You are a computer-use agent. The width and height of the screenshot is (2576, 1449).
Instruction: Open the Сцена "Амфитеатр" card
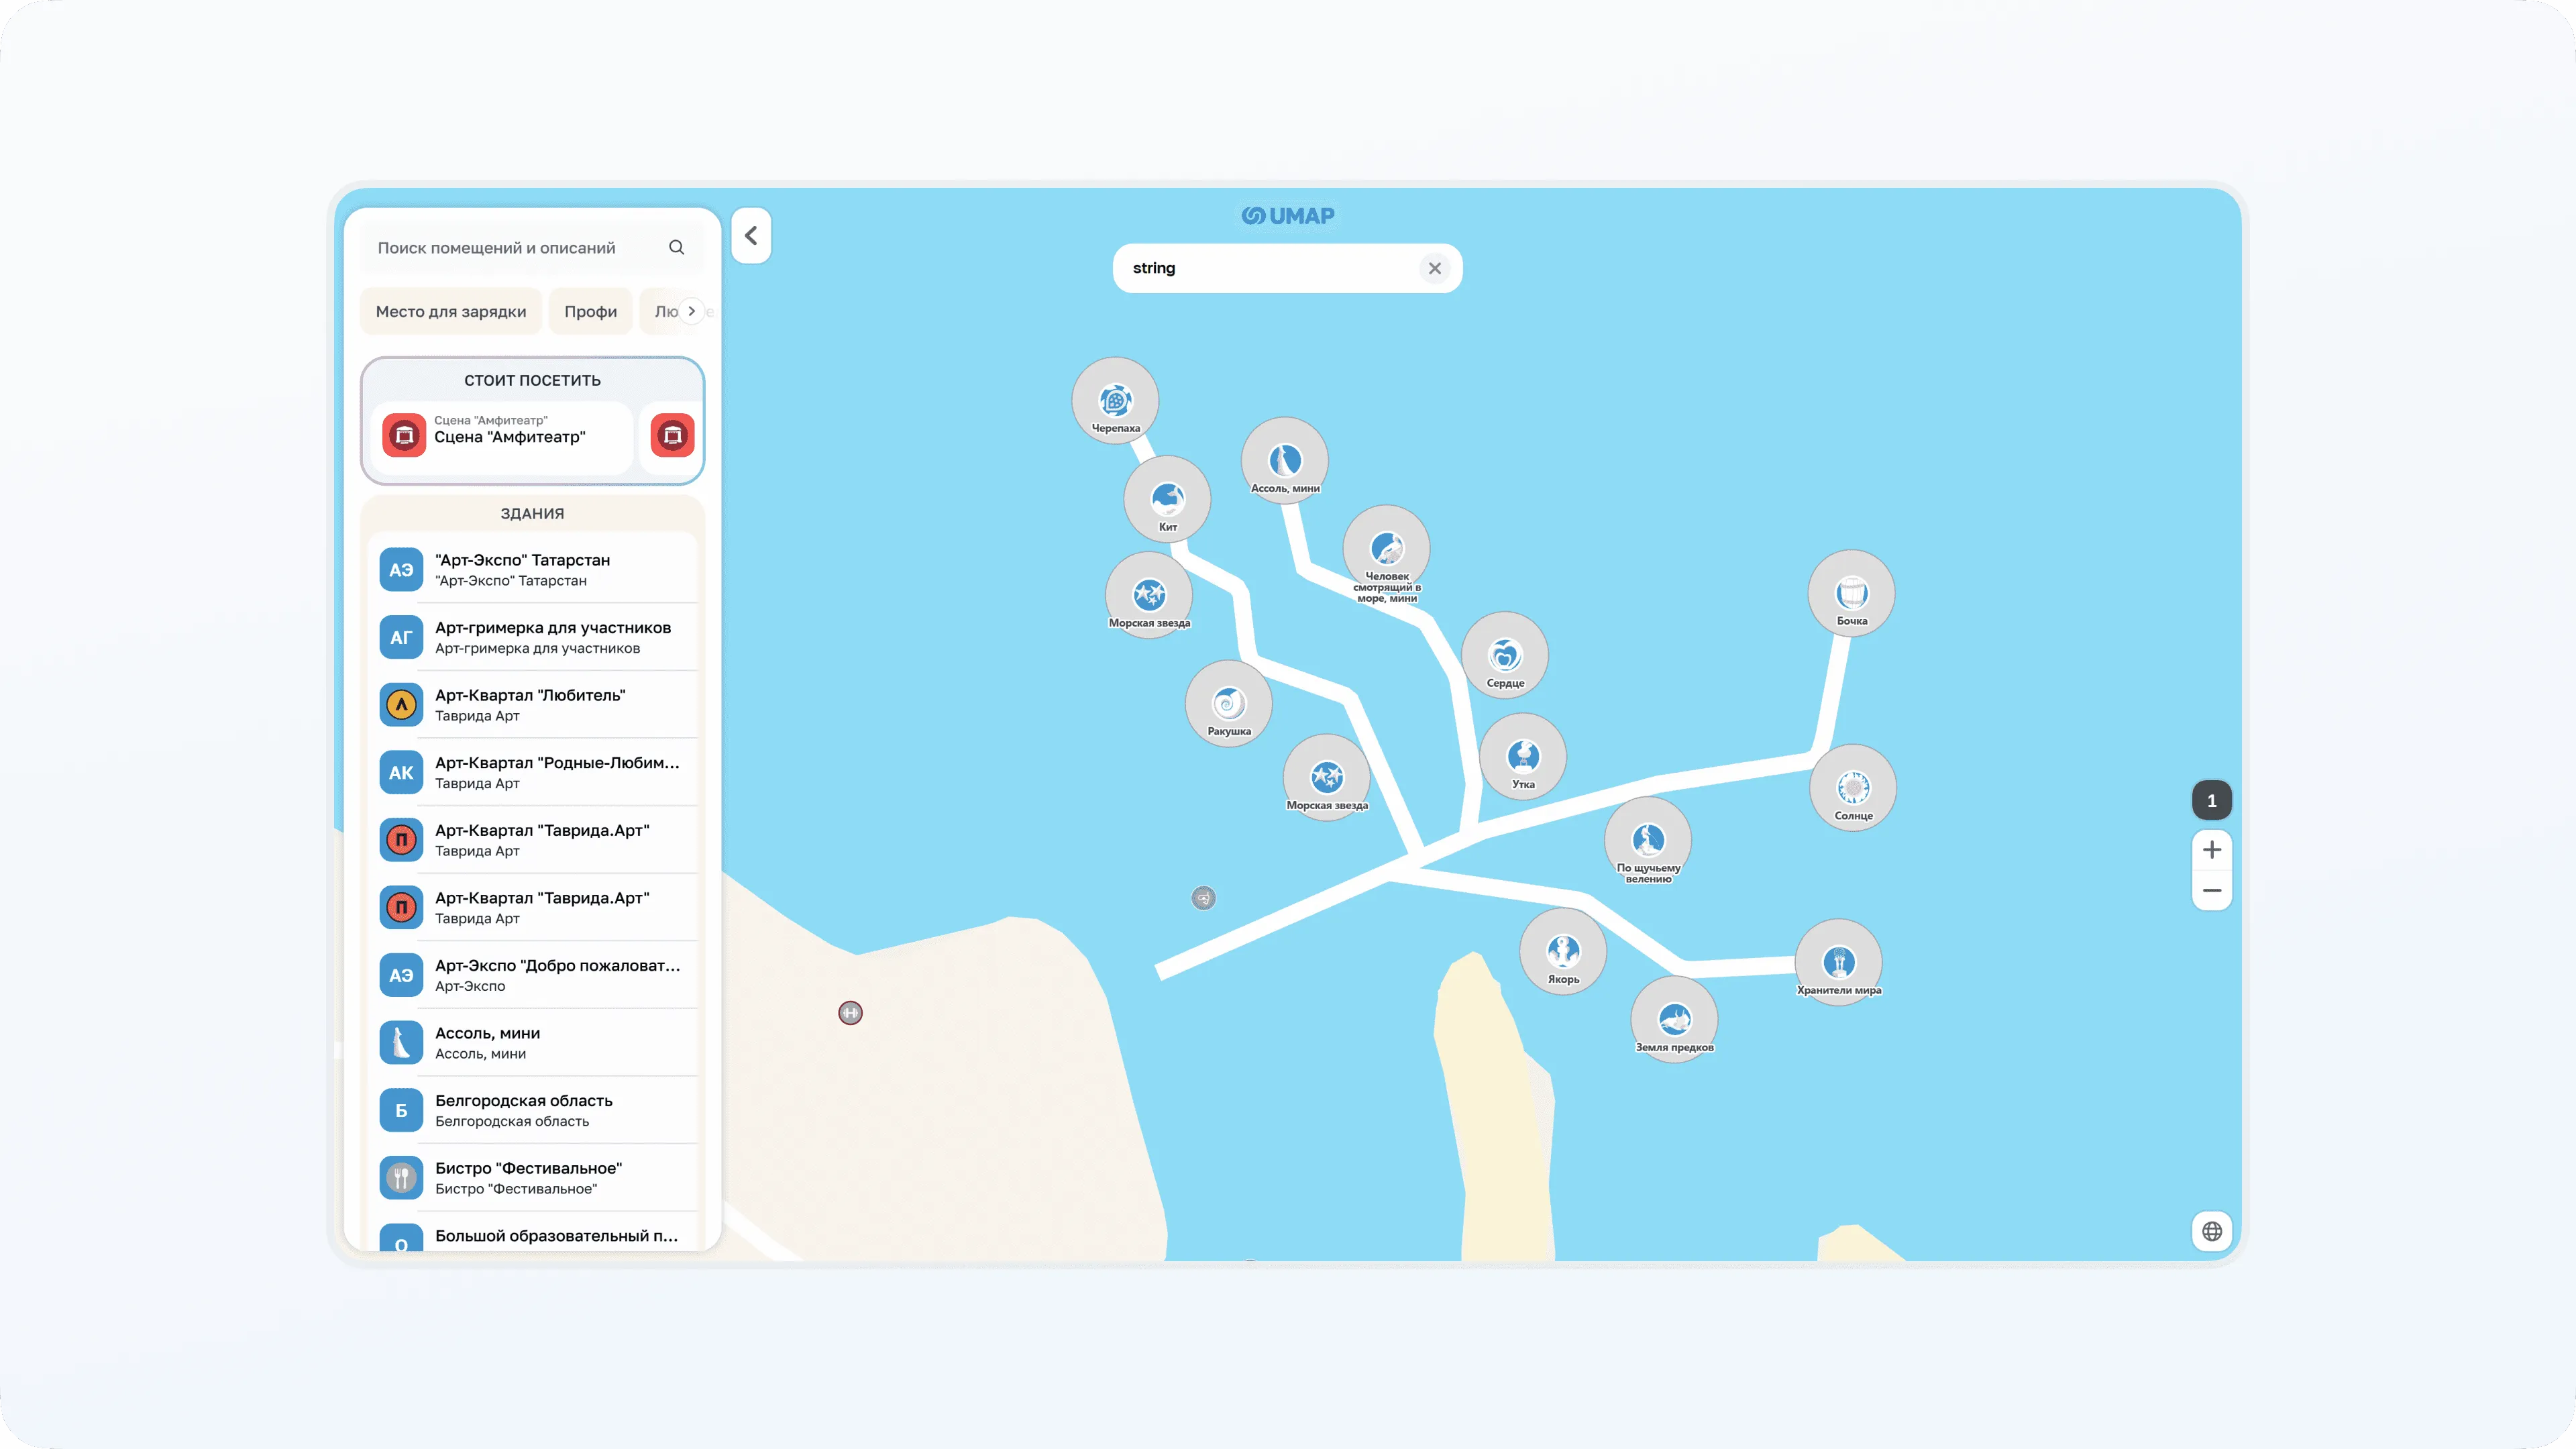tap(502, 436)
